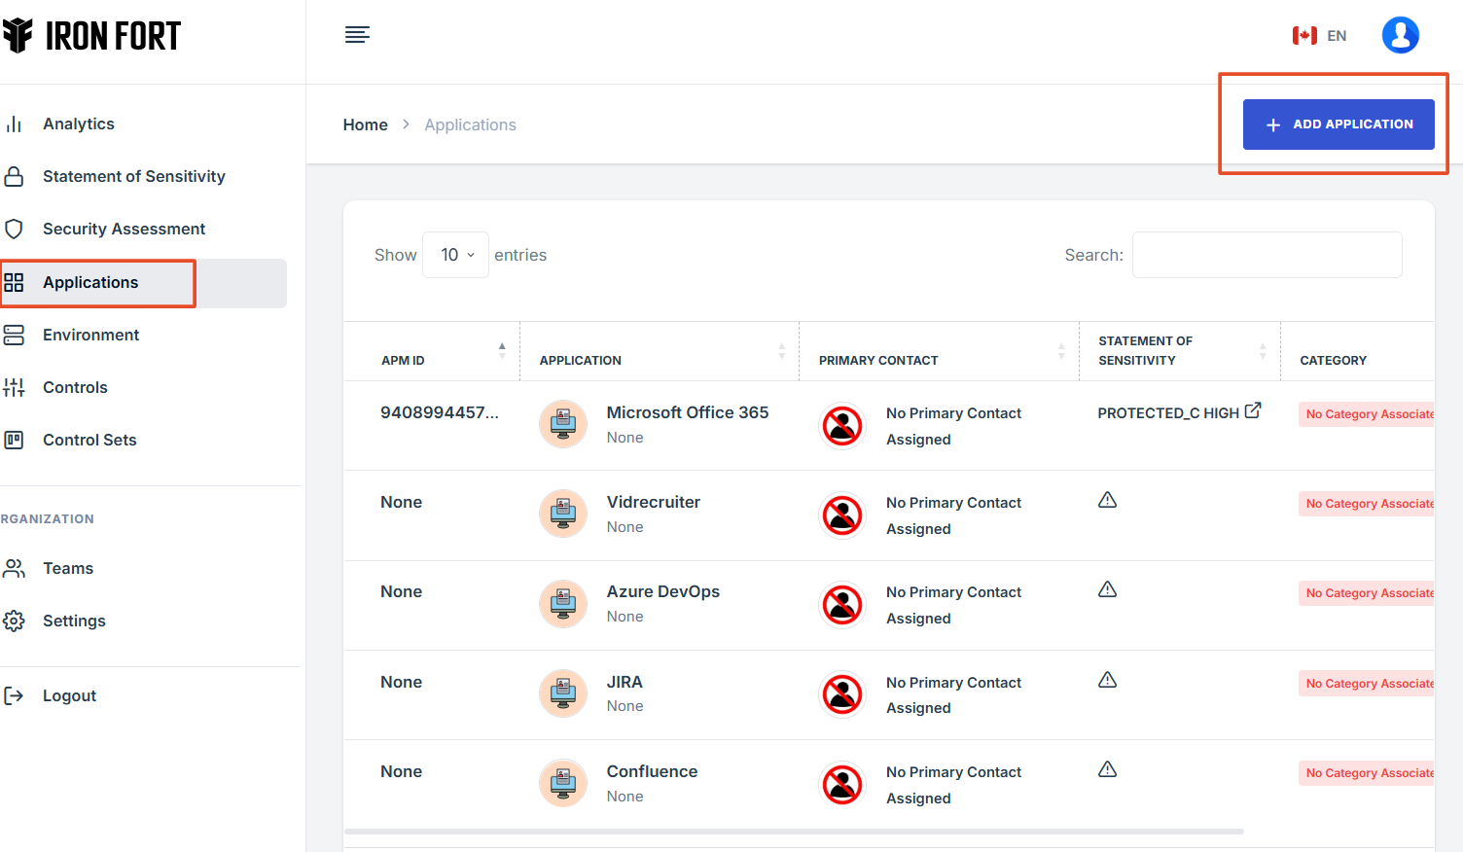Viewport: 1463px width, 852px height.
Task: Open the Azure DevOps application name
Action: 662,591
